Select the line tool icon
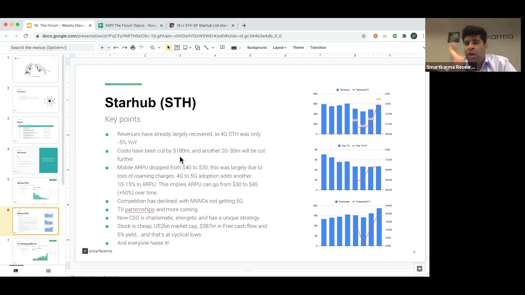Viewport: 525px width, 295px height. (206, 48)
